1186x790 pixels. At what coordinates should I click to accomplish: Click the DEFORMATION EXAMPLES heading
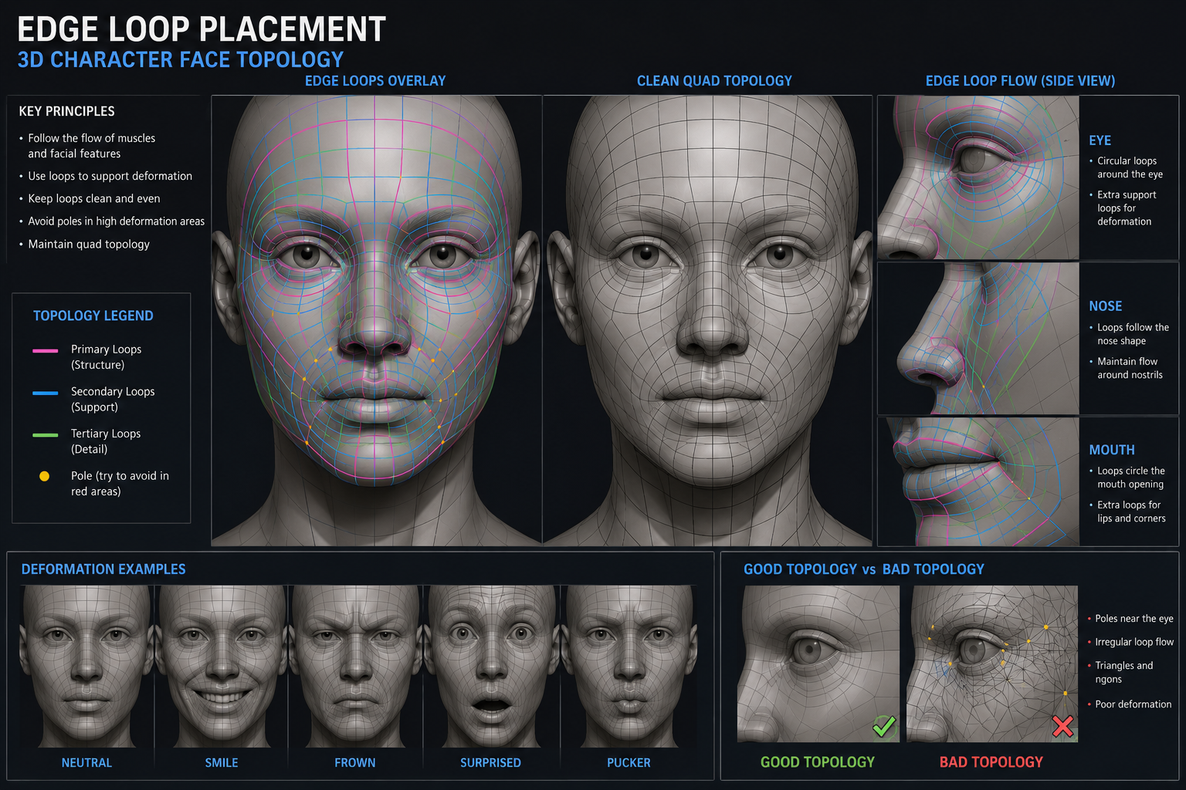tap(103, 569)
